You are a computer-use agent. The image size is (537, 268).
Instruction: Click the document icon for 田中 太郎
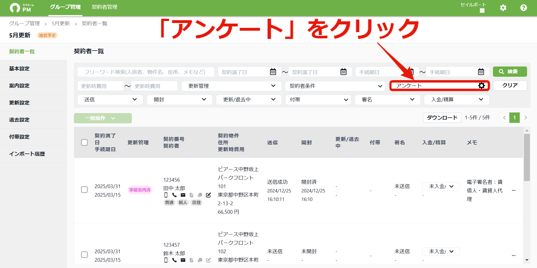pyautogui.click(x=192, y=195)
